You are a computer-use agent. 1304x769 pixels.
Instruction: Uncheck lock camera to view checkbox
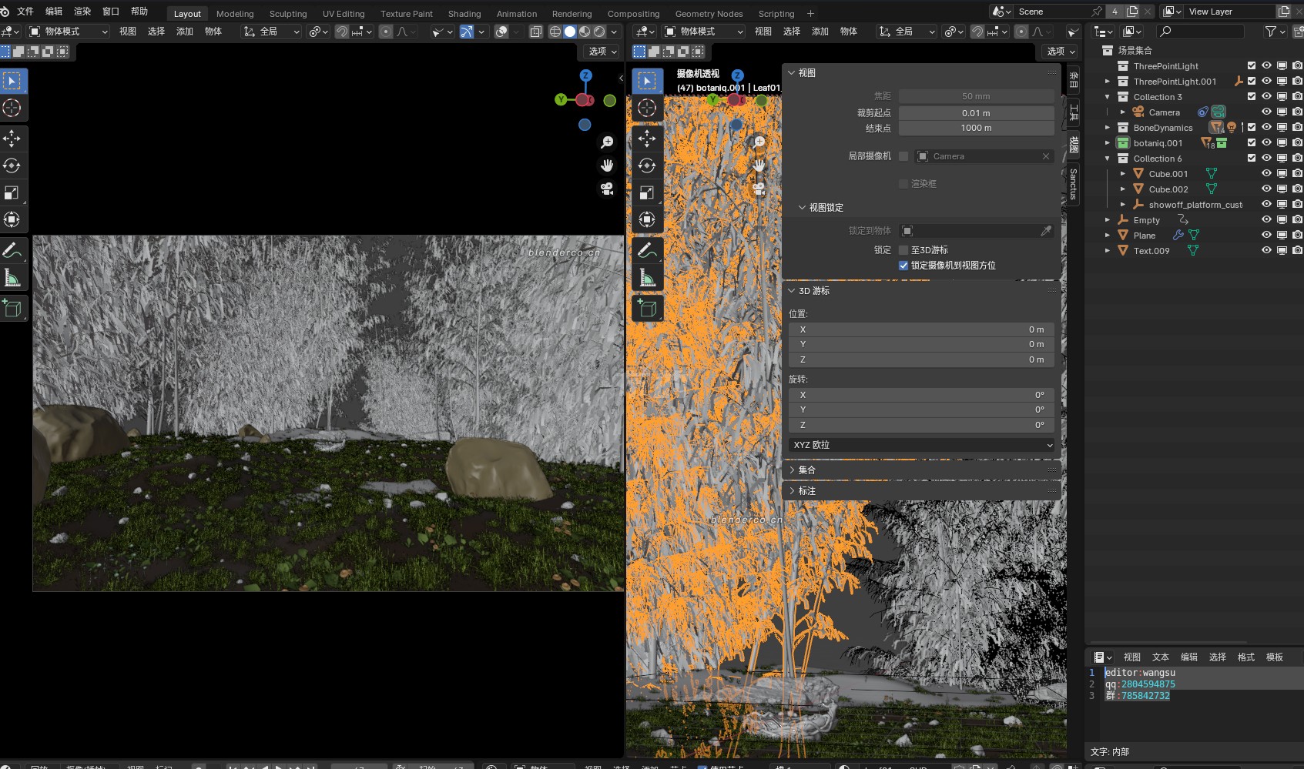903,266
